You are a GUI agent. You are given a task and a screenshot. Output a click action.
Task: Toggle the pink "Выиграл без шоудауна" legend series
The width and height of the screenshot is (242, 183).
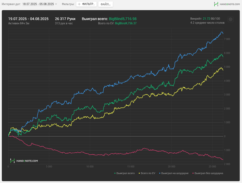[x=208, y=173]
